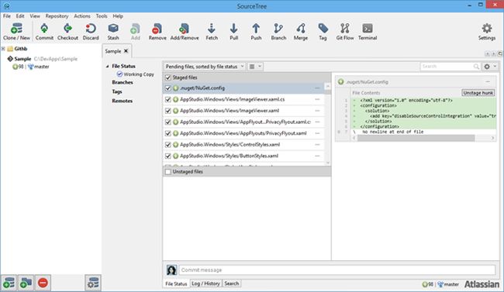Viewport: 504px width, 292px height.
Task: Open the Settings gear in toolbar
Action: 487,32
